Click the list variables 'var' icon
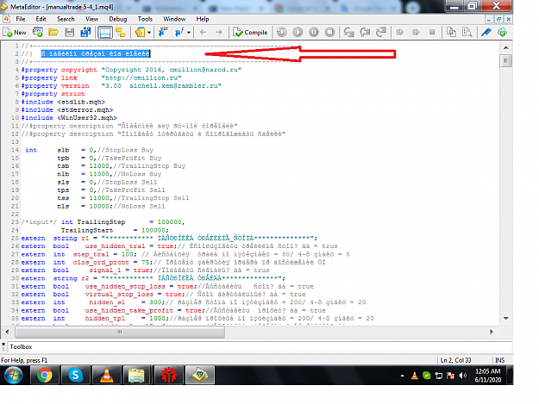Viewport: 539px width, 404px height. 163,32
